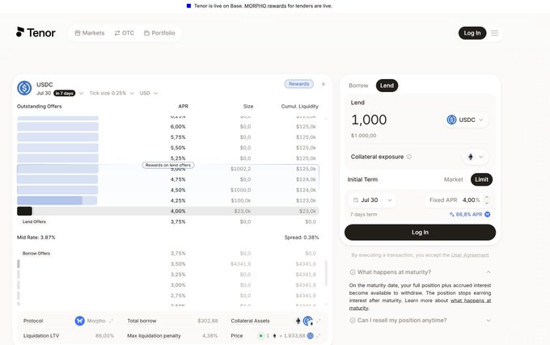Open the USDC token selector

click(x=465, y=120)
